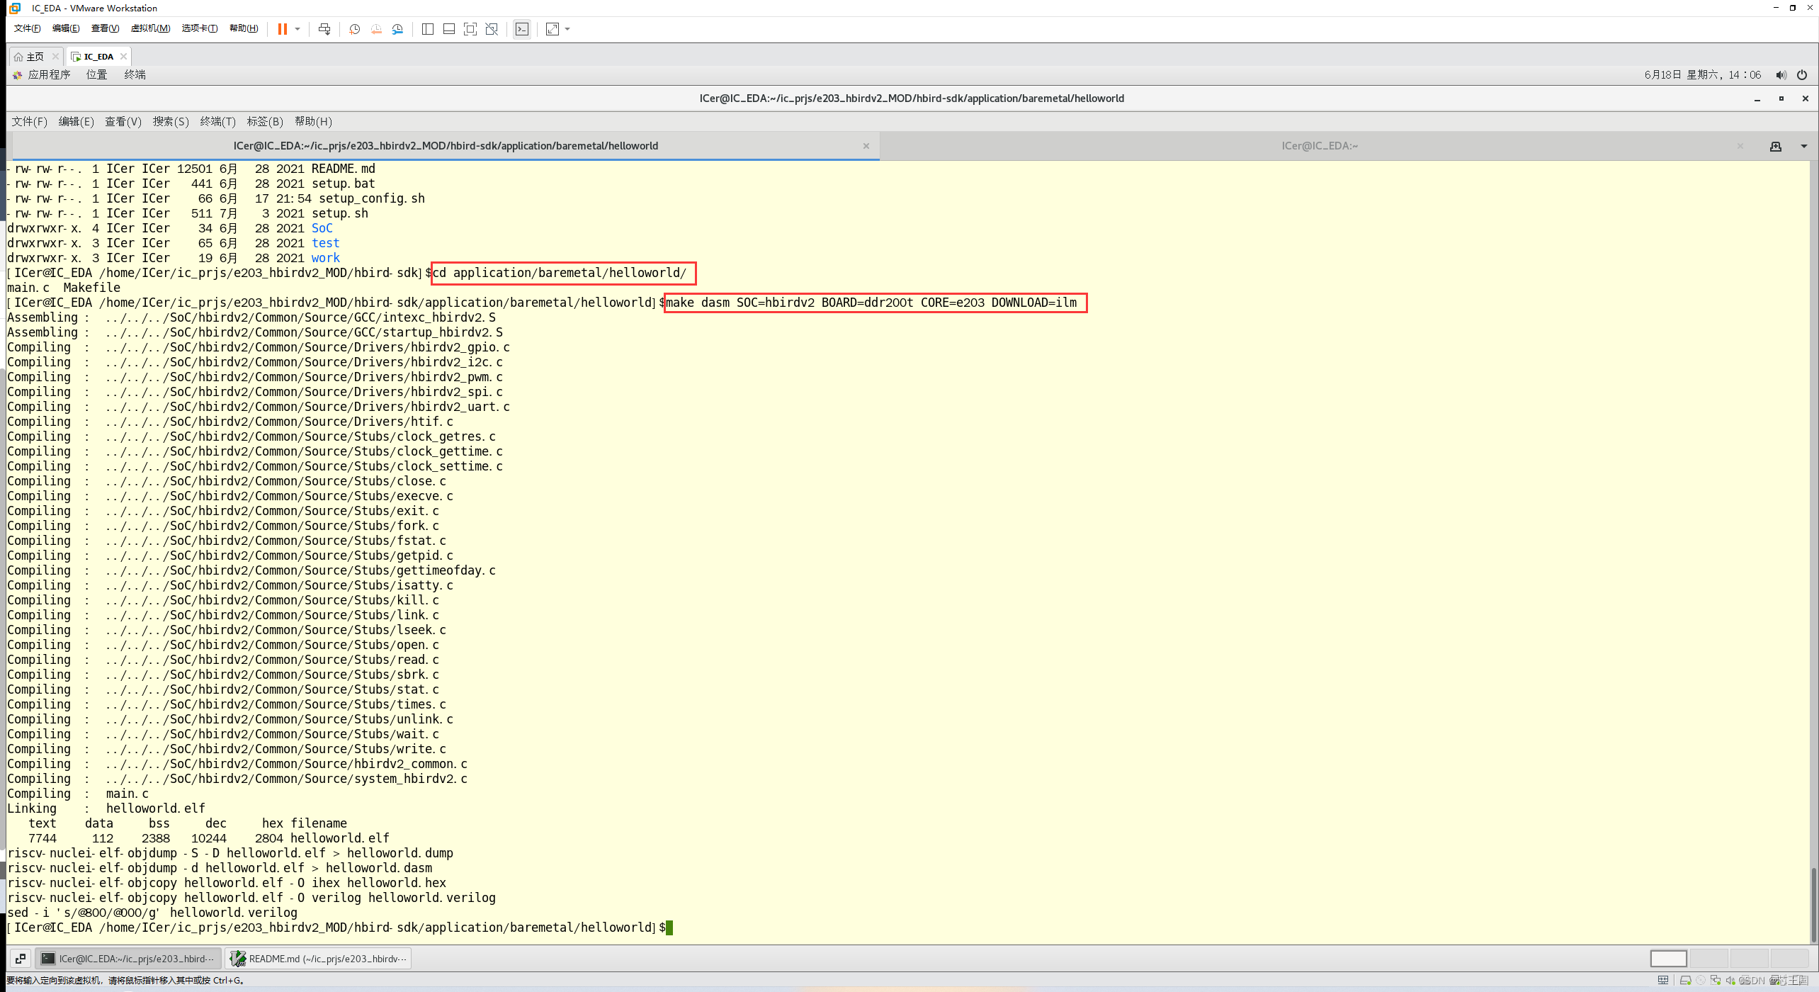Open the stretch guest dropdown arrow
This screenshot has height=992, width=1819.
tap(567, 29)
